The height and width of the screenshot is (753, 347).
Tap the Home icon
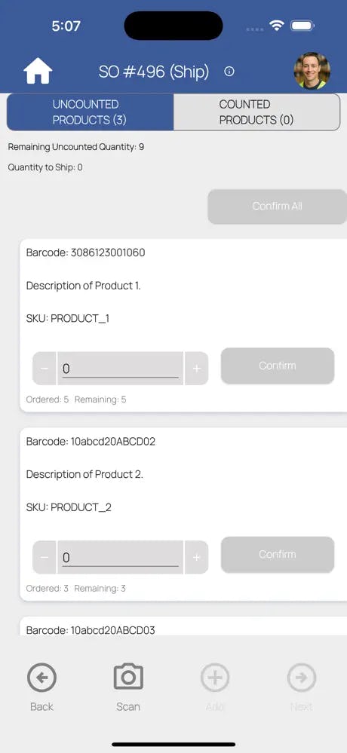[38, 71]
